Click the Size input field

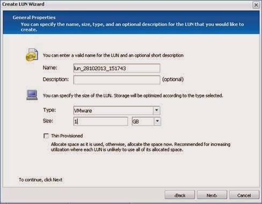point(100,121)
